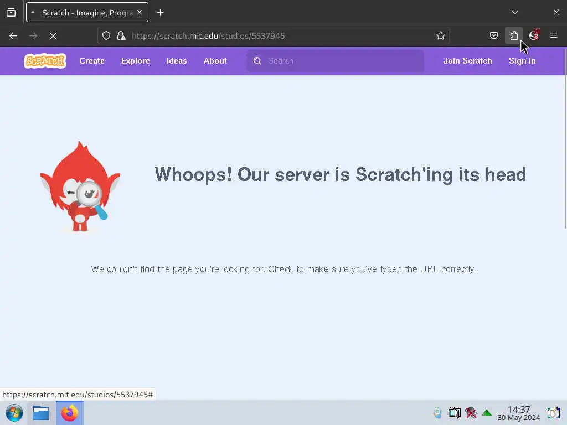Click Join Scratch
This screenshot has width=567, height=425.
click(467, 61)
